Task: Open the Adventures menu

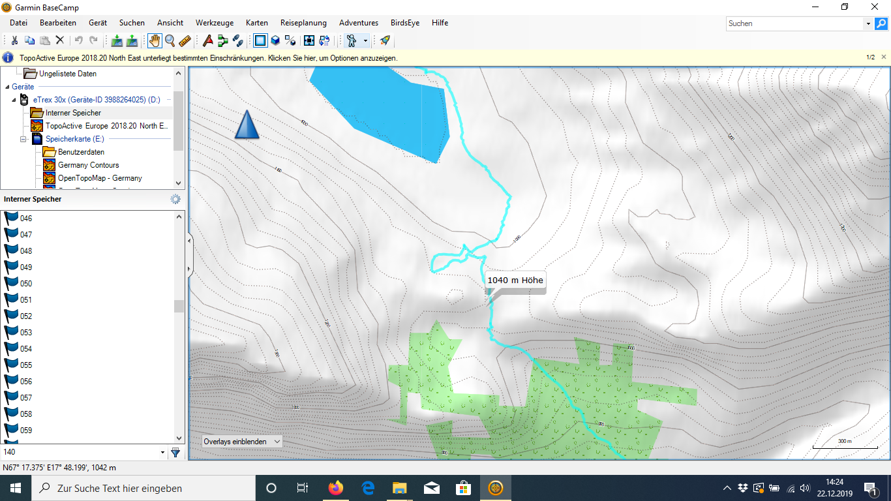Action: pyautogui.click(x=359, y=23)
